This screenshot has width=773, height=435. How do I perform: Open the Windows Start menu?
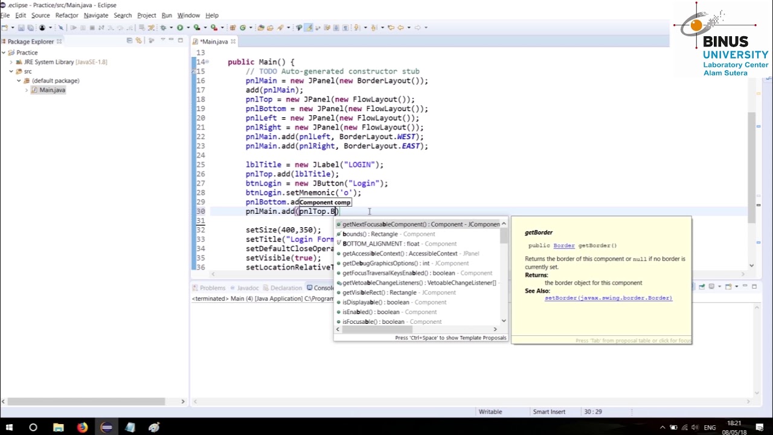coord(9,428)
